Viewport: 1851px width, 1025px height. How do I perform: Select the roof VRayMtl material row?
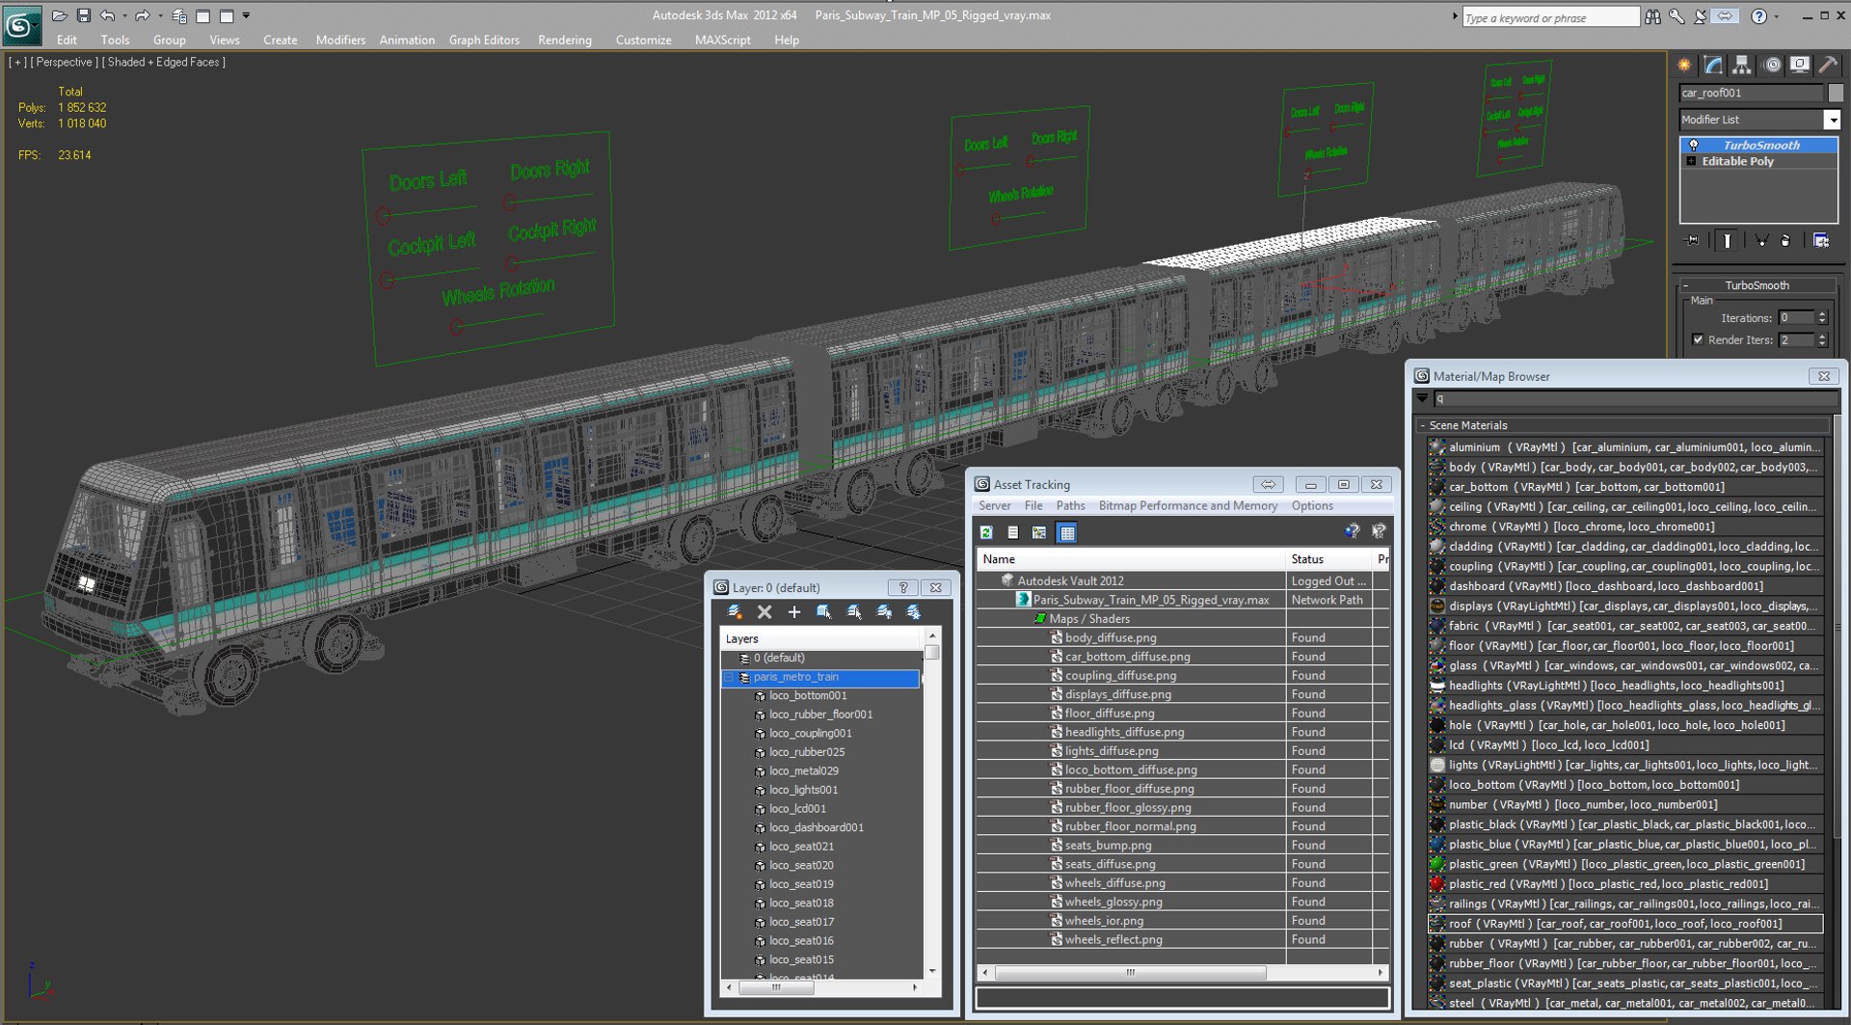pos(1625,923)
